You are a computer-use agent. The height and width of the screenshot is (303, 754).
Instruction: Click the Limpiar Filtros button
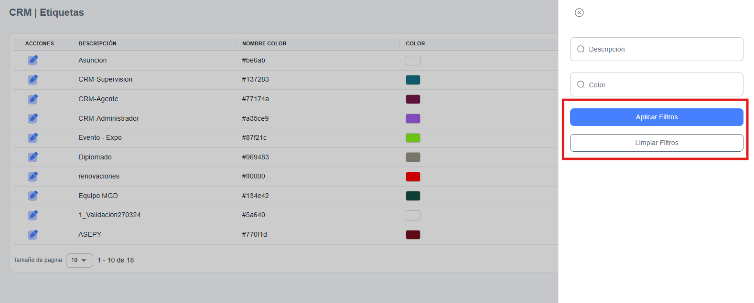657,143
